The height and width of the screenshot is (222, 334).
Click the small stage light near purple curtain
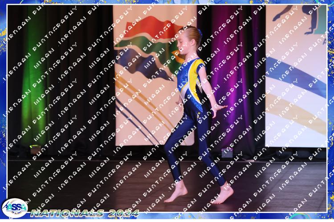point(227,153)
